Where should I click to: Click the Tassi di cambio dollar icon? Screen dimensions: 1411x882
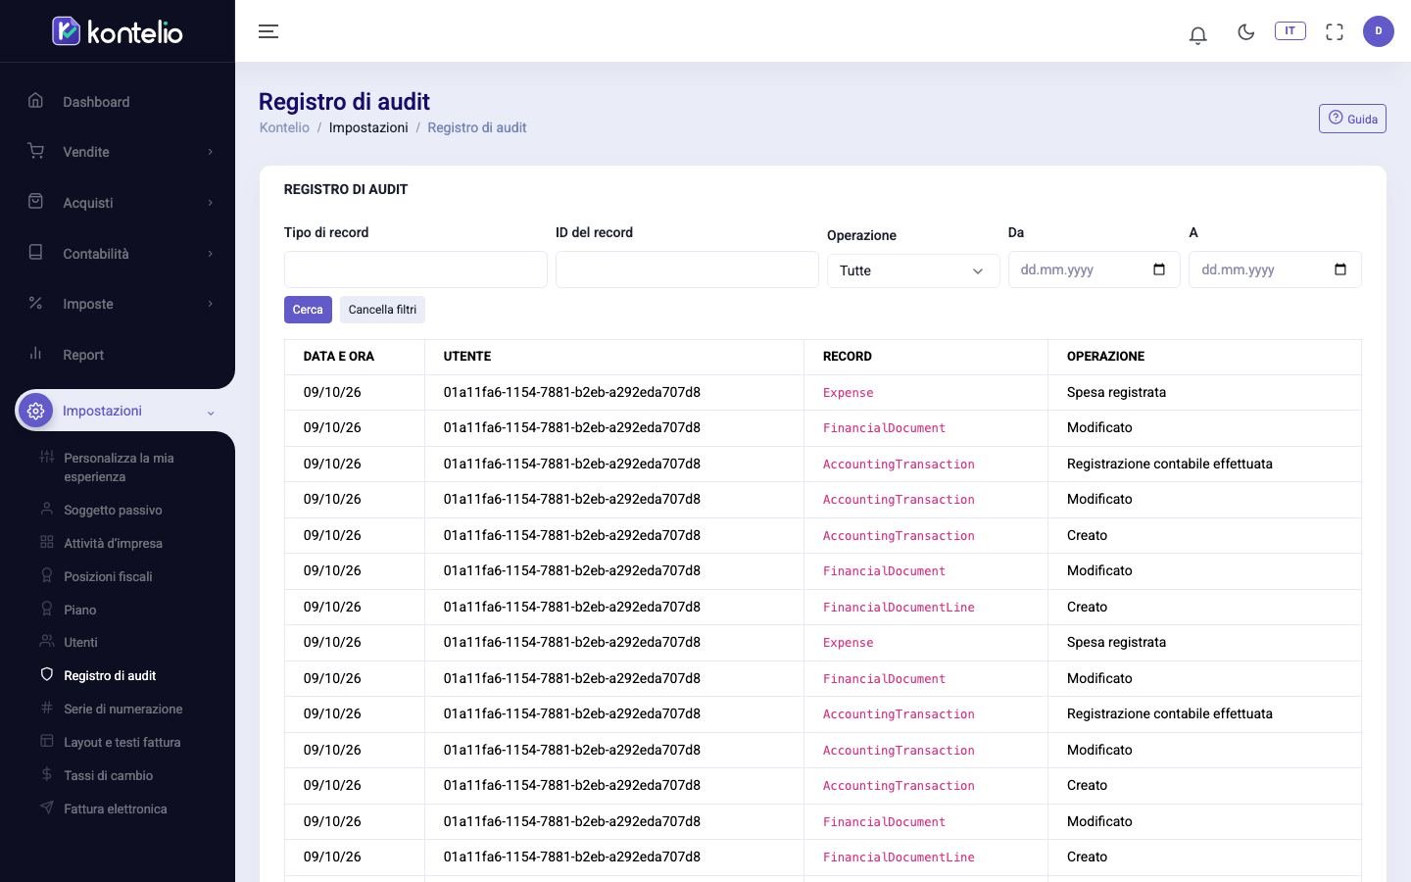46,774
